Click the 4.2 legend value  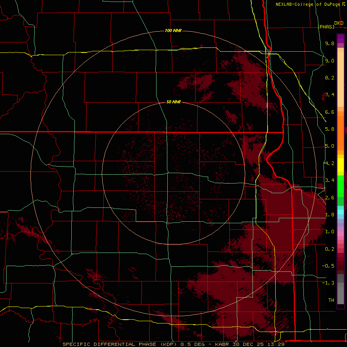pos(330,163)
